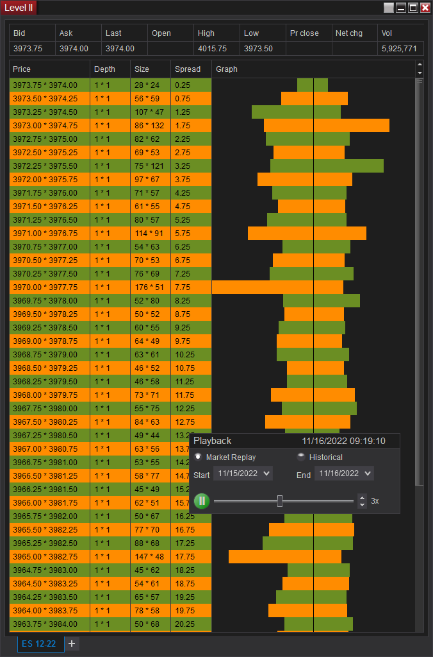433x657 pixels.
Task: Select price row 3963.75 * 3984.00
Action: [50, 624]
